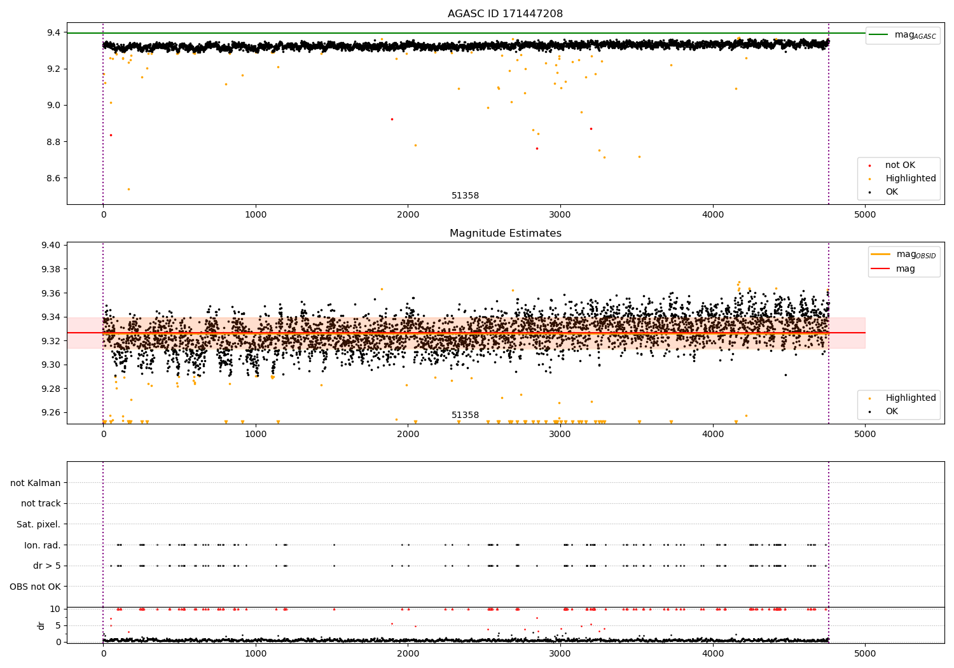Click the 'AGASC ID 171447208' plot title
This screenshot has width=954, height=668.
tap(505, 14)
